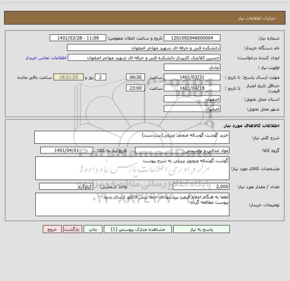This screenshot has width=290, height=281.
Task: Click the remaining days field showing 2
Action: click(100, 77)
